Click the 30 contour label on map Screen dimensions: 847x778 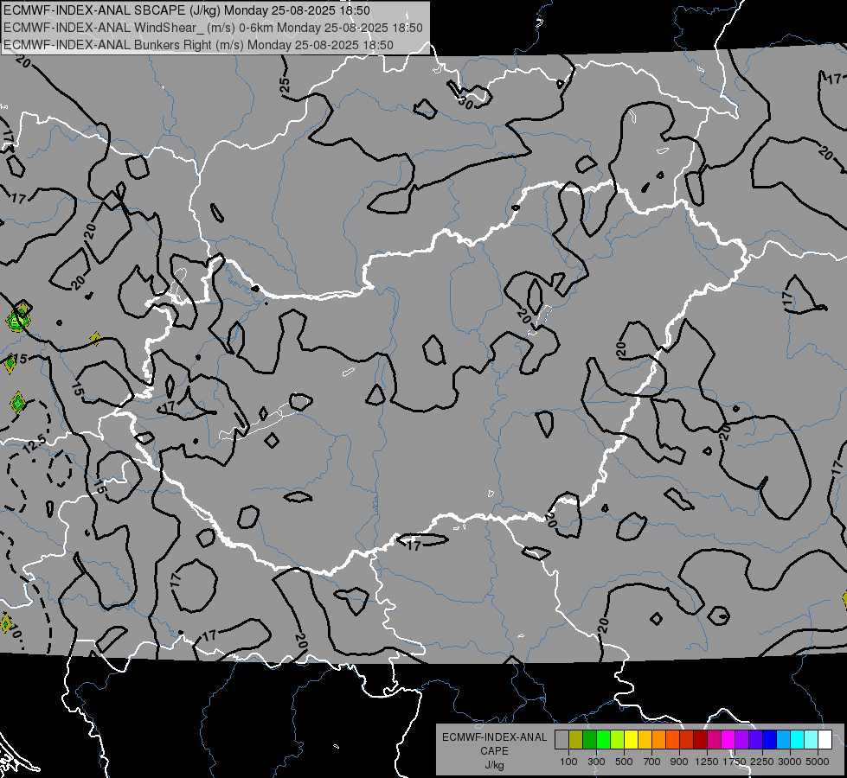[465, 101]
